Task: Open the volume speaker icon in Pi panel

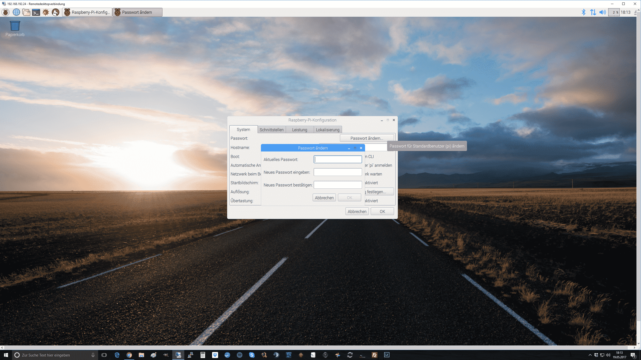Action: click(x=602, y=12)
